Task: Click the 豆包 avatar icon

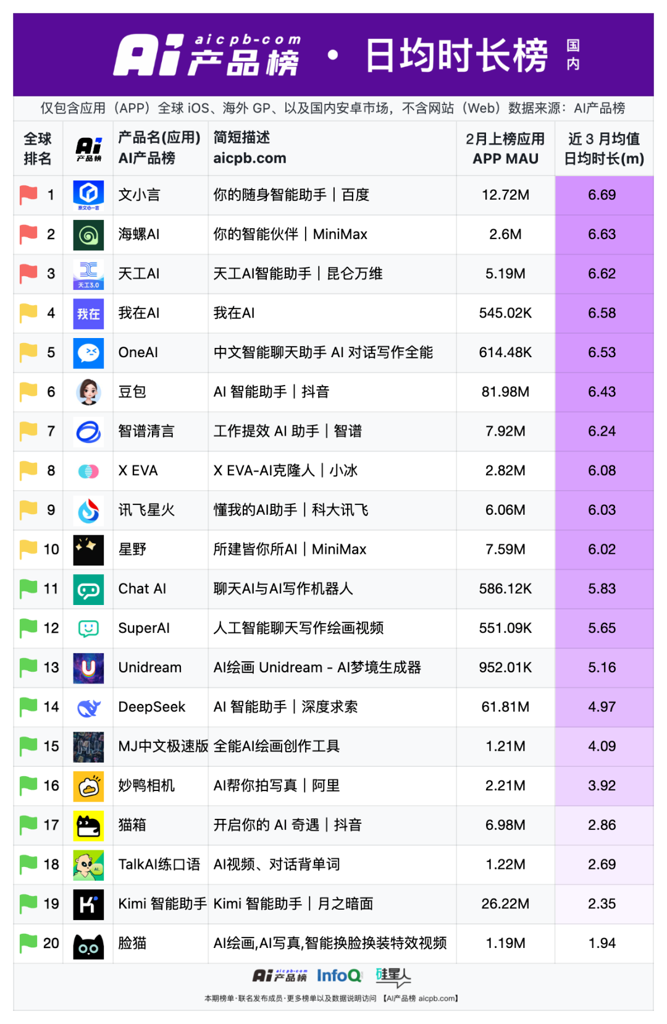Action: coord(88,392)
